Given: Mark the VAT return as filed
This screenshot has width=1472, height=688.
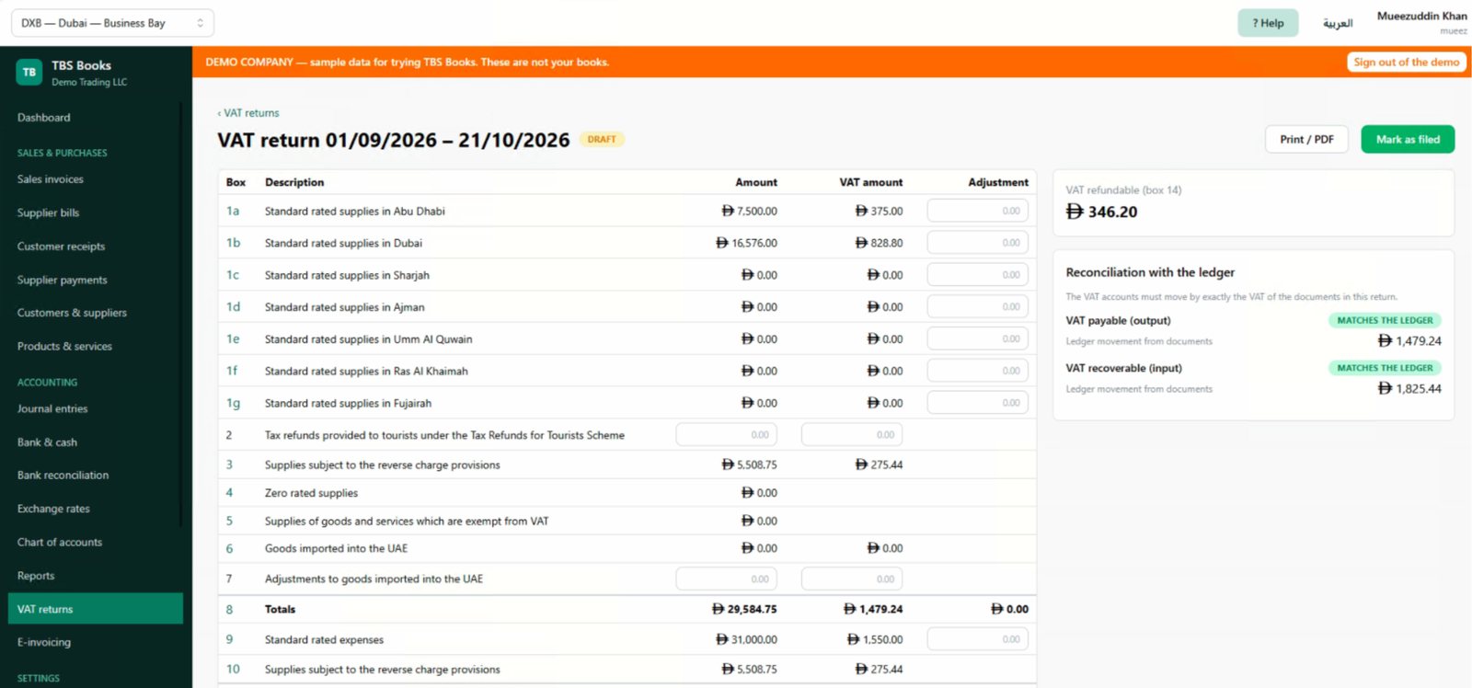Looking at the screenshot, I should click(1408, 139).
